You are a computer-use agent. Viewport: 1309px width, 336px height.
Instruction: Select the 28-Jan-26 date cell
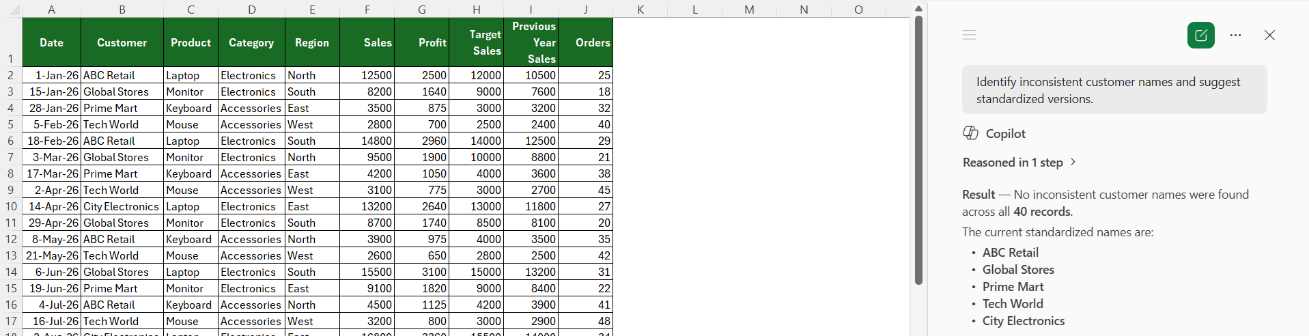coord(51,108)
